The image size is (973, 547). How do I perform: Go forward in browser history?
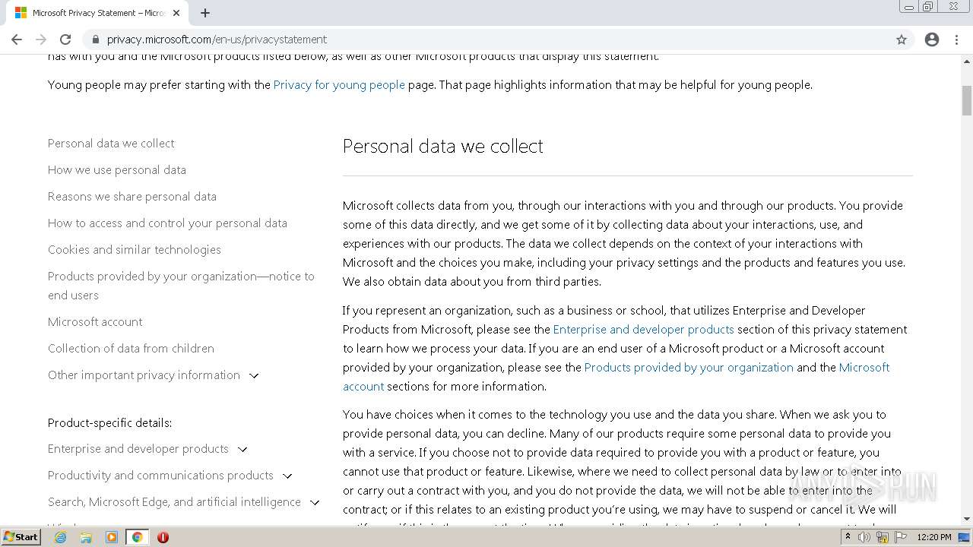click(41, 40)
